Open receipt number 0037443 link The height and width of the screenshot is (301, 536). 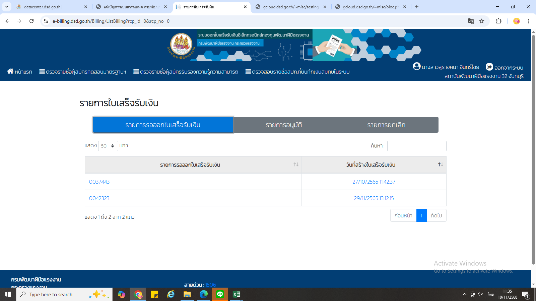pos(99,182)
